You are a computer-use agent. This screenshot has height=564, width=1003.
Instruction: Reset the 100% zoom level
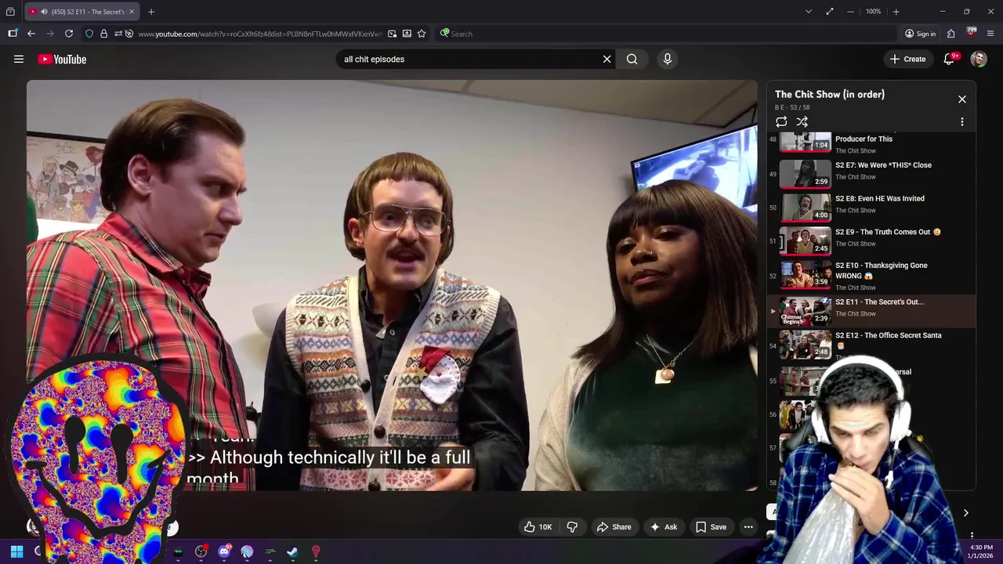[x=873, y=12]
